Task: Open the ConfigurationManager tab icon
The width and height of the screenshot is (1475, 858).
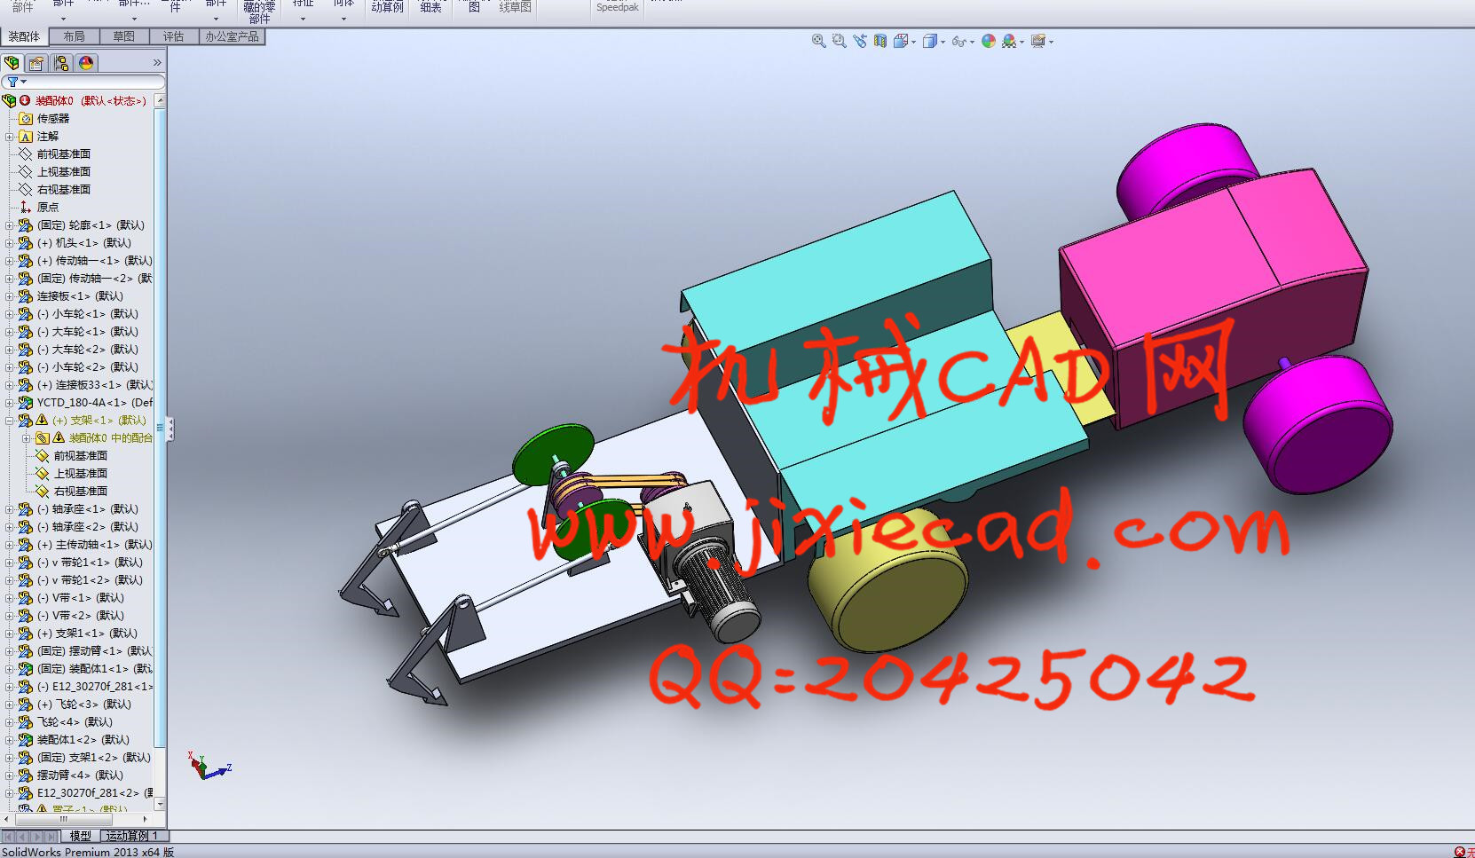Action: click(61, 63)
